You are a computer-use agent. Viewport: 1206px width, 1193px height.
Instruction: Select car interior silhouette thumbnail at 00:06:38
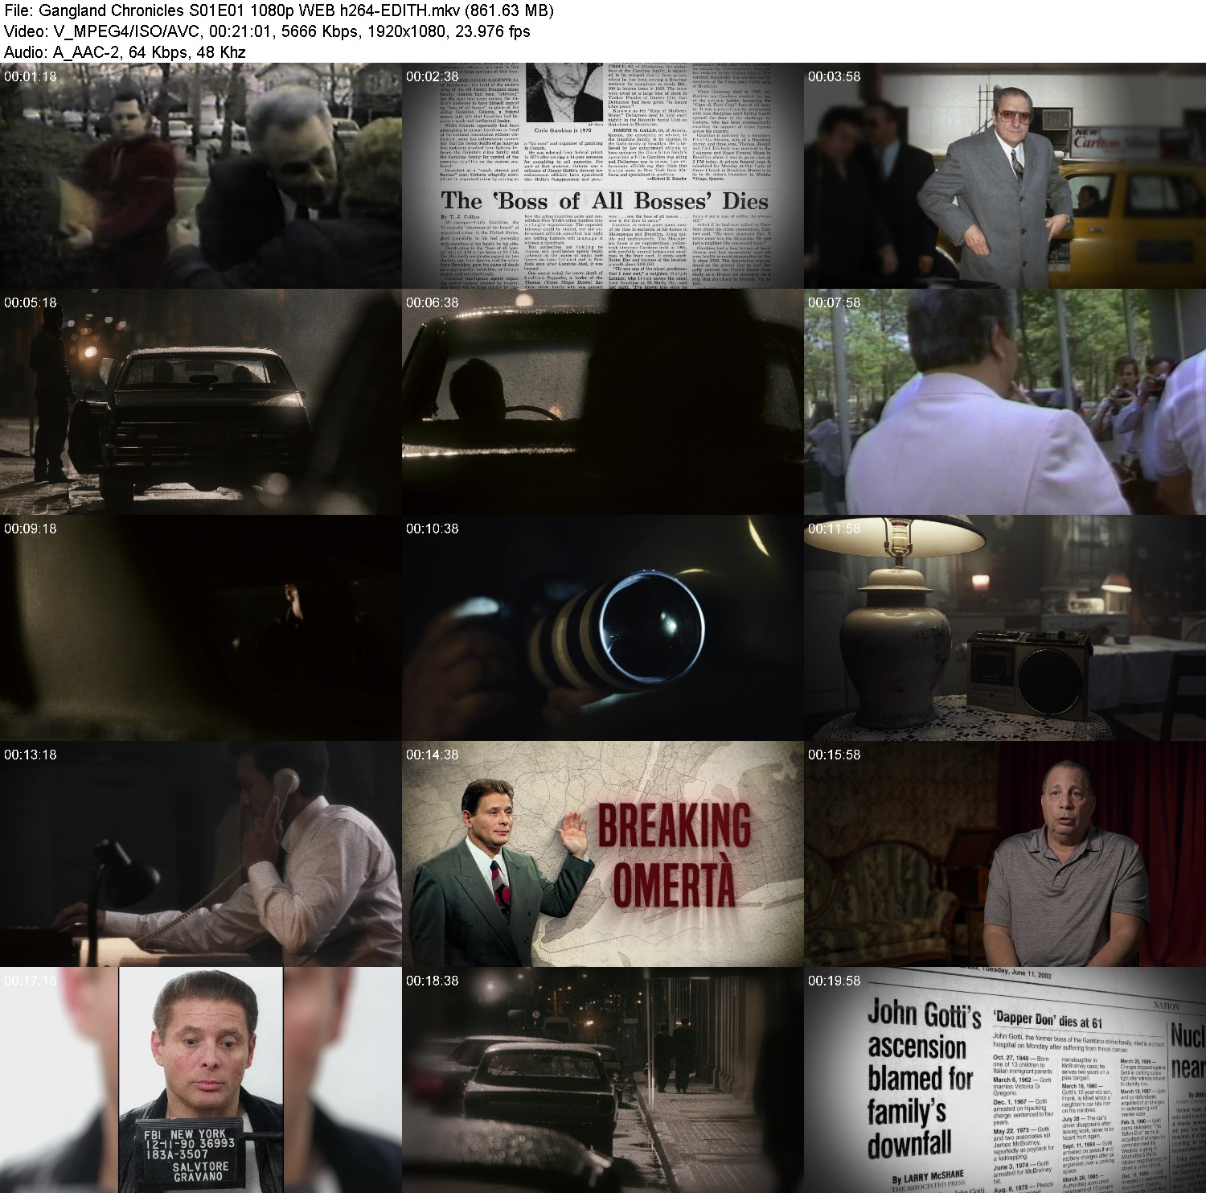coord(602,401)
